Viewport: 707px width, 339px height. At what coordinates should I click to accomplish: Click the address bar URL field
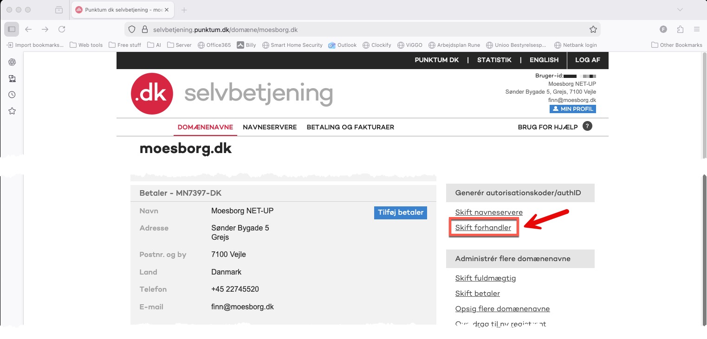[362, 29]
